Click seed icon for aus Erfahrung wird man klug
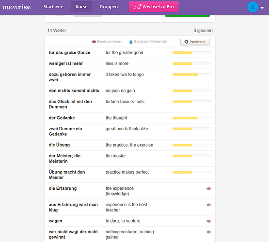The width and height of the screenshot is (269, 242). point(208,205)
